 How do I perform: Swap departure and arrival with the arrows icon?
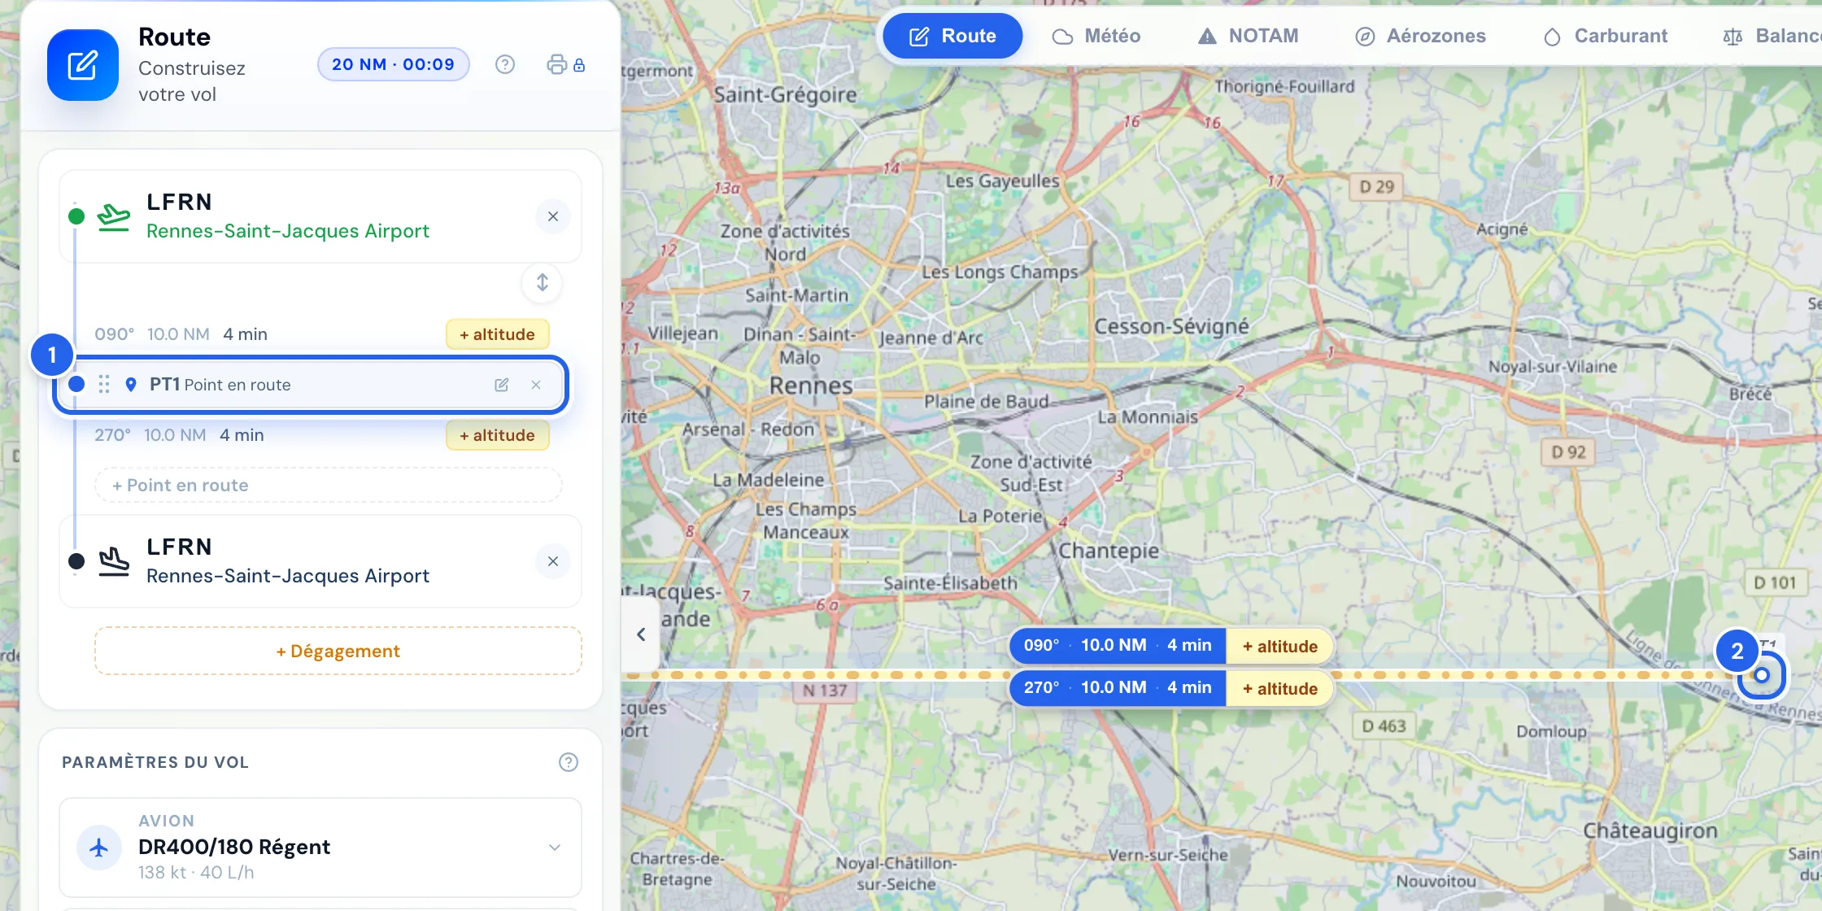543,282
